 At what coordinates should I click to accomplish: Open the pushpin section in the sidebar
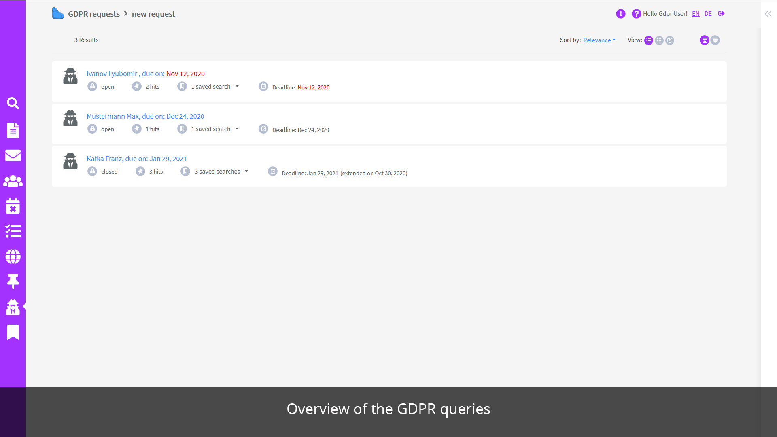point(13,282)
